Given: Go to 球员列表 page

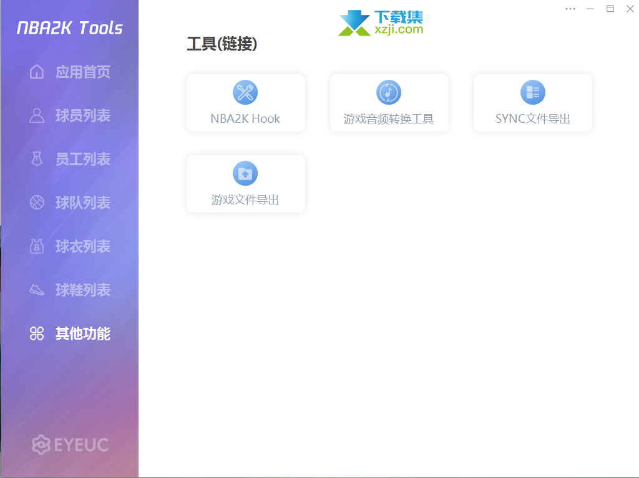Looking at the screenshot, I should coord(83,116).
